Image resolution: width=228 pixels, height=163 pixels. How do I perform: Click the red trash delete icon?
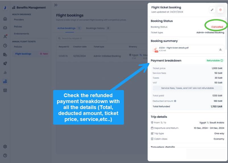click(x=220, y=10)
